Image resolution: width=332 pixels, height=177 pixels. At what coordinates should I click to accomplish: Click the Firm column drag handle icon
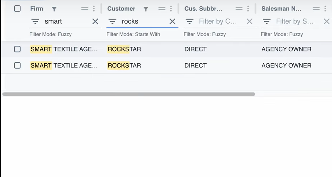[85, 9]
